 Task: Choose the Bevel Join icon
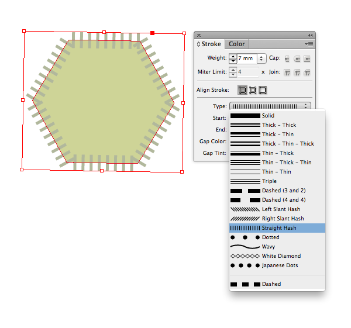307,72
